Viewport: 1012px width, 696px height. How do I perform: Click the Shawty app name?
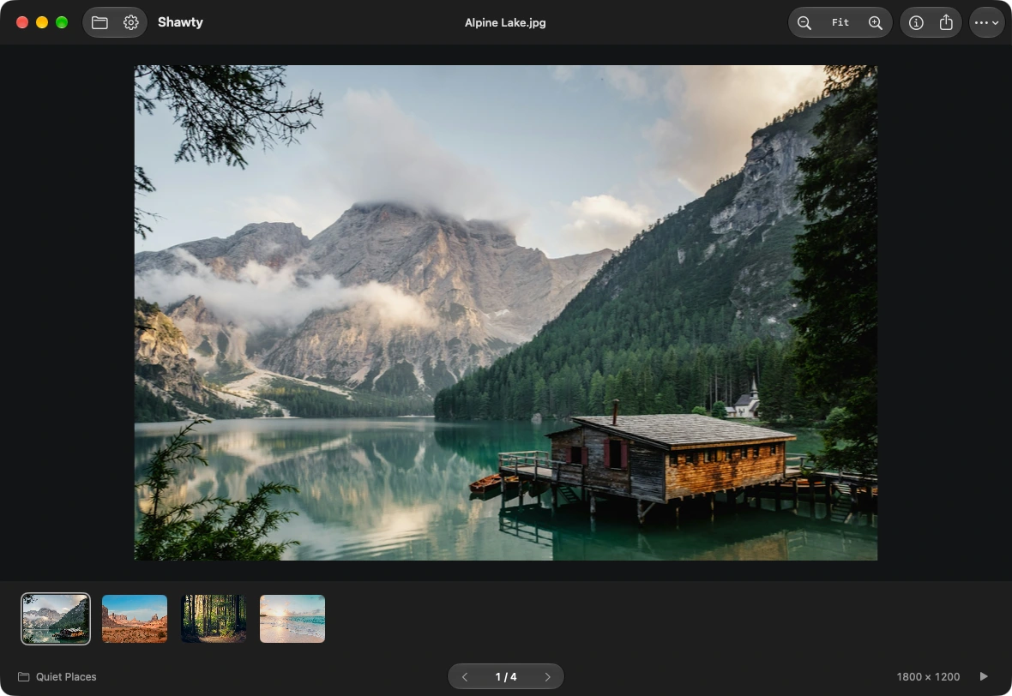tap(180, 22)
